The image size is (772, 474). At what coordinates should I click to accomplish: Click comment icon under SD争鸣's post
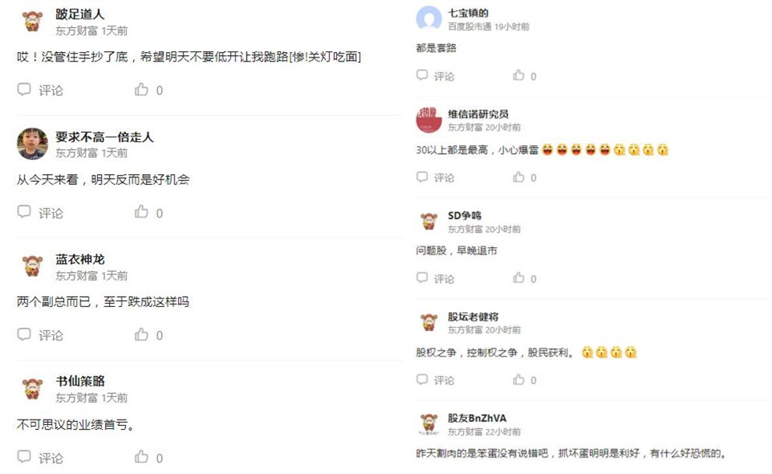(x=422, y=278)
